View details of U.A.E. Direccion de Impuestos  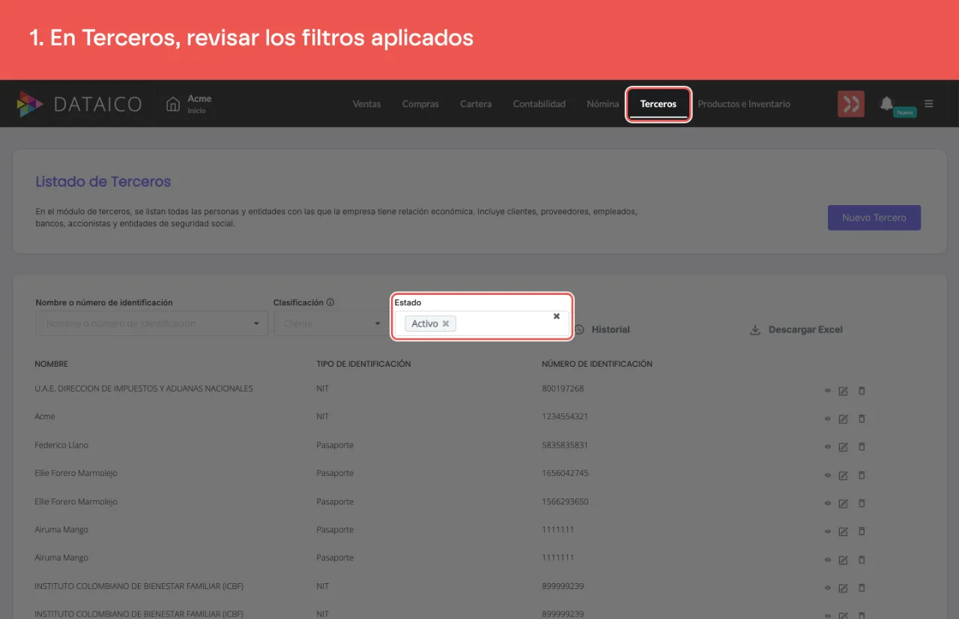(x=828, y=390)
